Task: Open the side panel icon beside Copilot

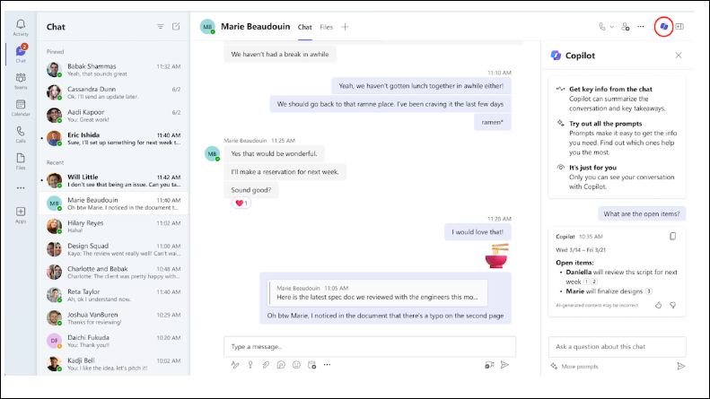Action: [679, 27]
